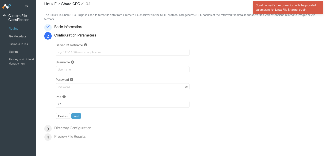326x156 pixels.
Task: Focus the Server IP/Hostname input field
Action: pyautogui.click(x=123, y=52)
